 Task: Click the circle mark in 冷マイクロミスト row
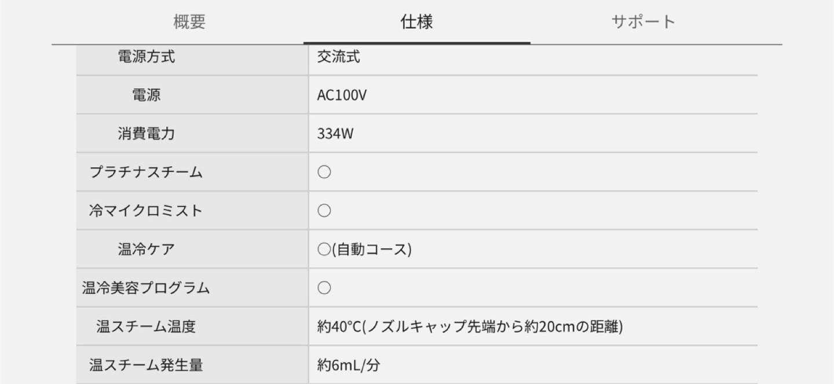pos(324,211)
